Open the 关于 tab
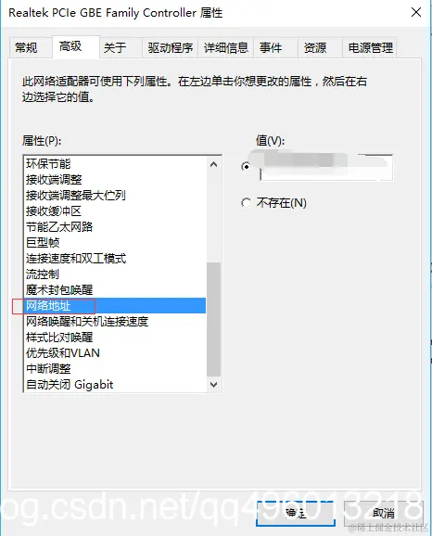This screenshot has width=432, height=536. [115, 47]
